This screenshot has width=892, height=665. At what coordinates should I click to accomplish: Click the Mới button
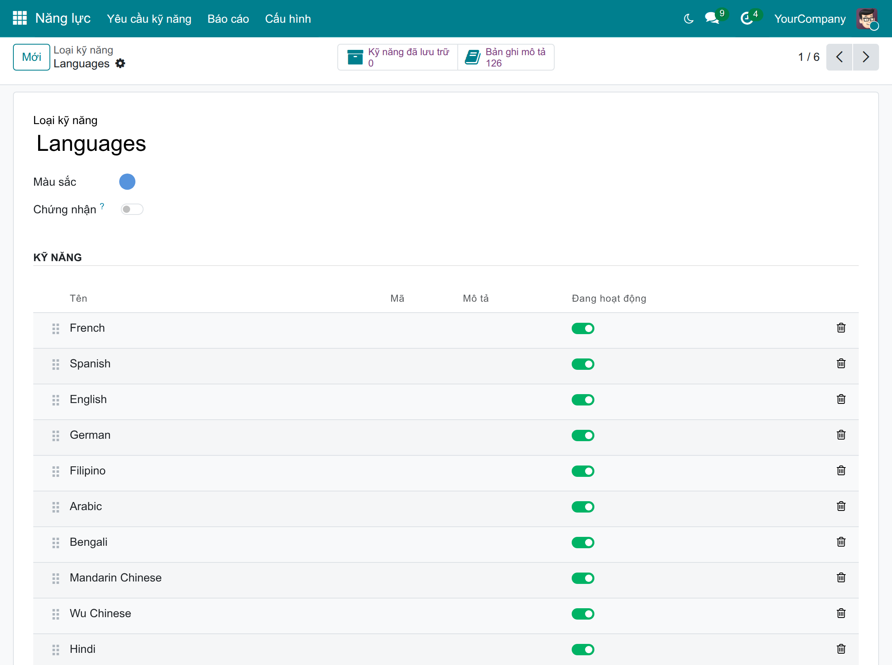tap(32, 57)
